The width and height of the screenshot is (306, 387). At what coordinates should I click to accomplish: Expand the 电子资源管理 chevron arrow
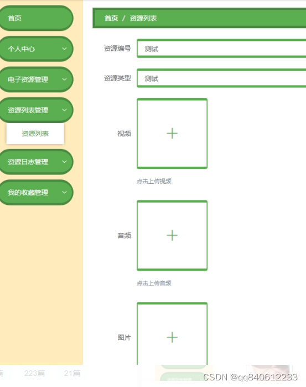click(x=64, y=79)
